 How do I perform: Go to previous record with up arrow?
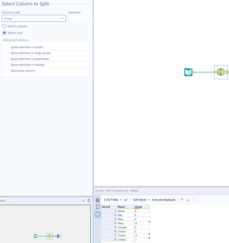point(182,200)
